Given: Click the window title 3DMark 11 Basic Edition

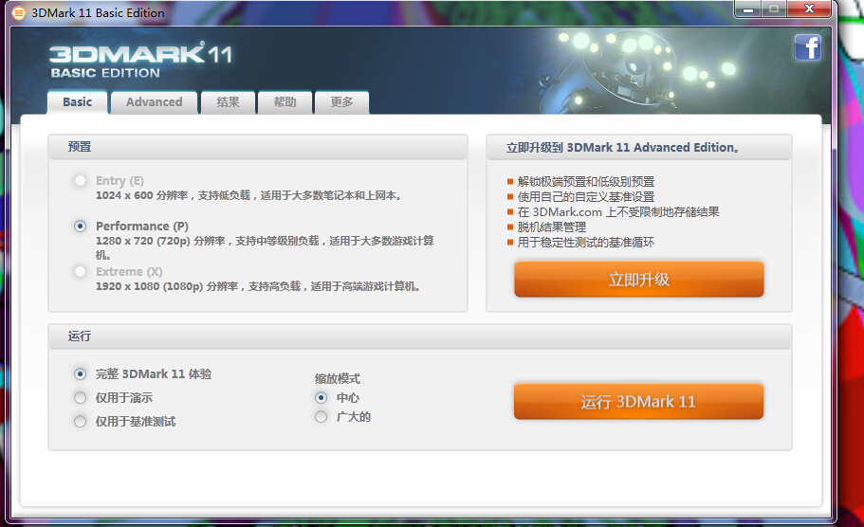Looking at the screenshot, I should (98, 12).
